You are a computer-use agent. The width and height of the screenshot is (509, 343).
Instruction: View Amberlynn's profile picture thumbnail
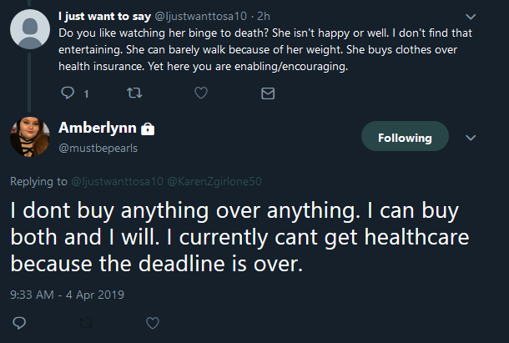click(30, 136)
